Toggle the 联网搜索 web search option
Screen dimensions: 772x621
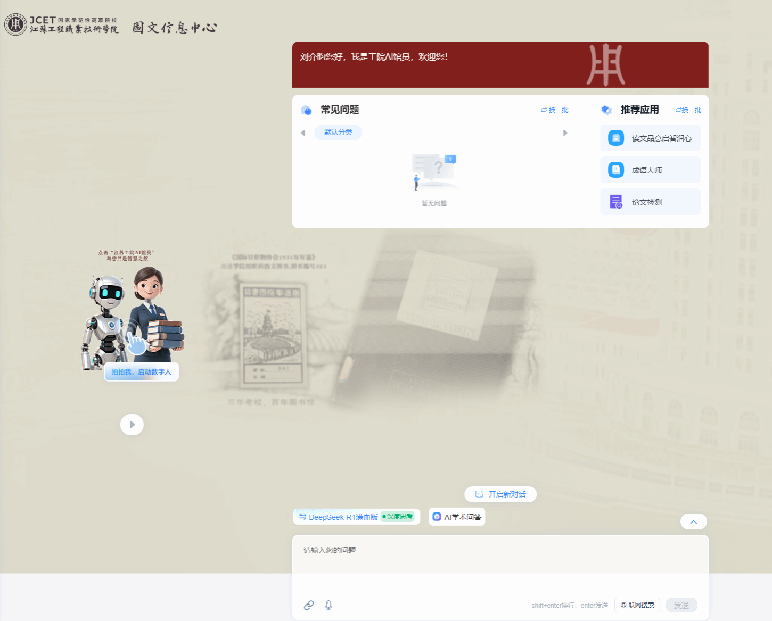point(637,605)
